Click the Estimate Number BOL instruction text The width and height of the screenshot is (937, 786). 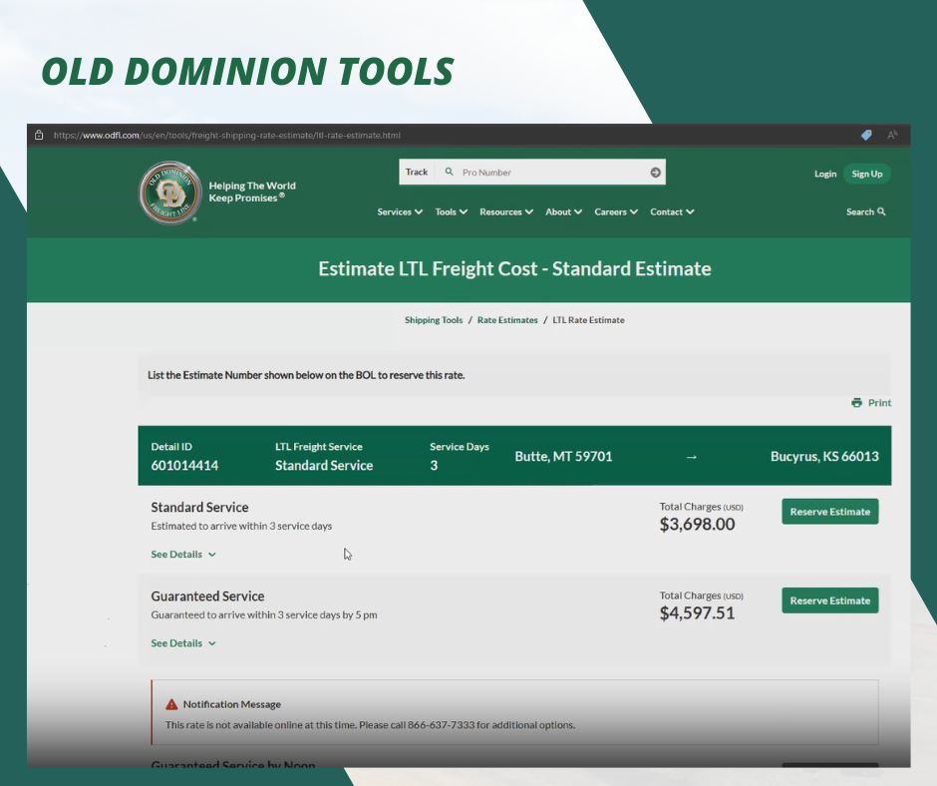click(306, 375)
